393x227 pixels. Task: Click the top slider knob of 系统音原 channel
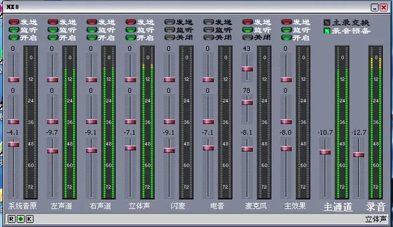click(13, 79)
